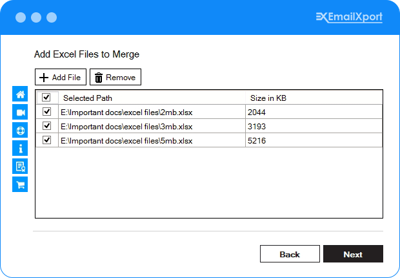Go to the Back step
The image size is (400, 278).
click(290, 254)
